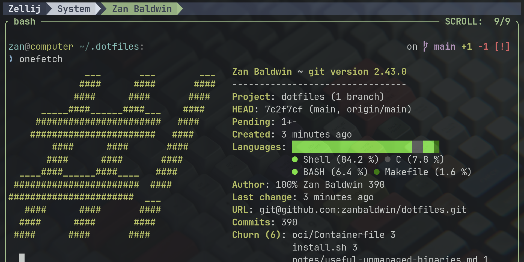The width and height of the screenshot is (524, 262).
Task: Click the ~/.dotfiles: path
Action: (112, 47)
